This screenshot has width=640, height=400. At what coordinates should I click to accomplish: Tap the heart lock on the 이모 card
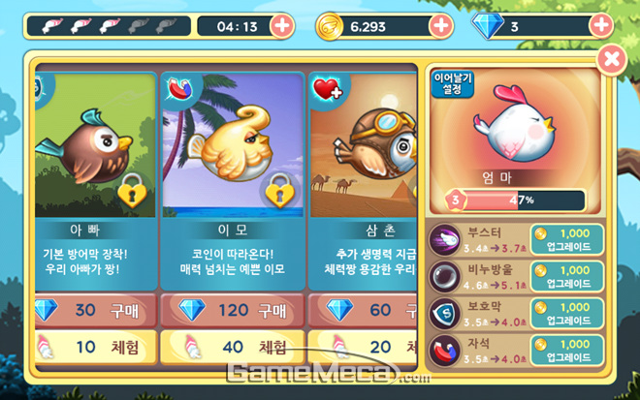[279, 191]
